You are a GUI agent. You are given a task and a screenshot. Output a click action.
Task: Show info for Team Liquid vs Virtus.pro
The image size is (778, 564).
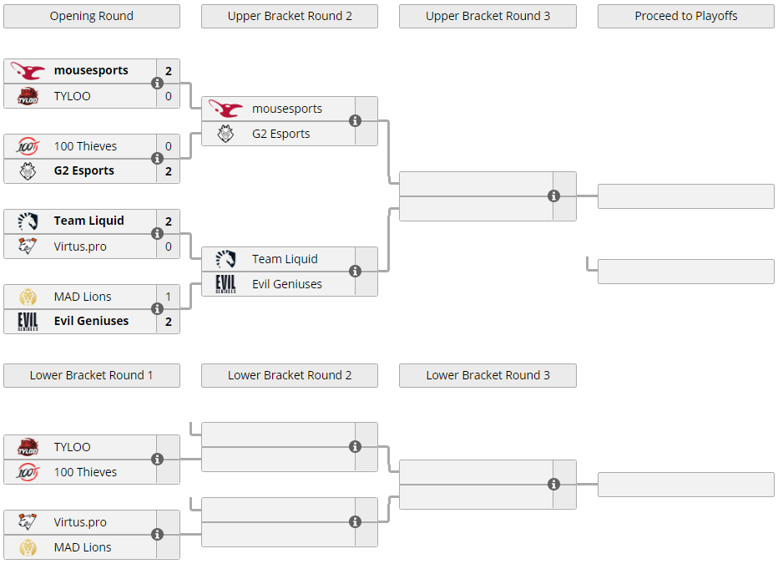click(157, 233)
